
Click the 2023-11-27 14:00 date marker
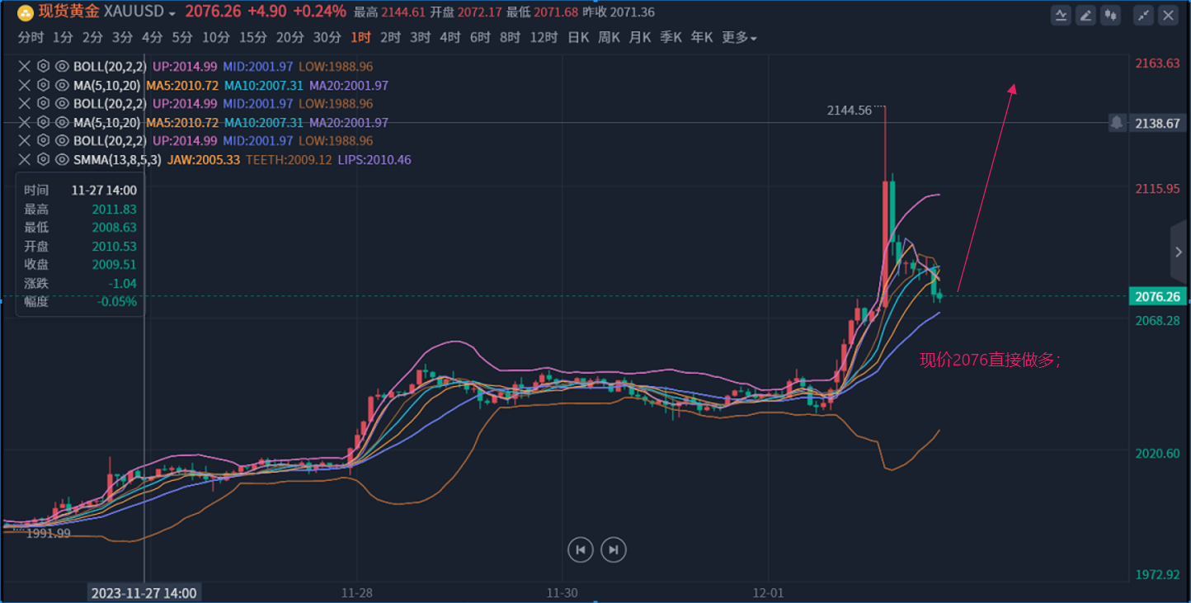(144, 592)
